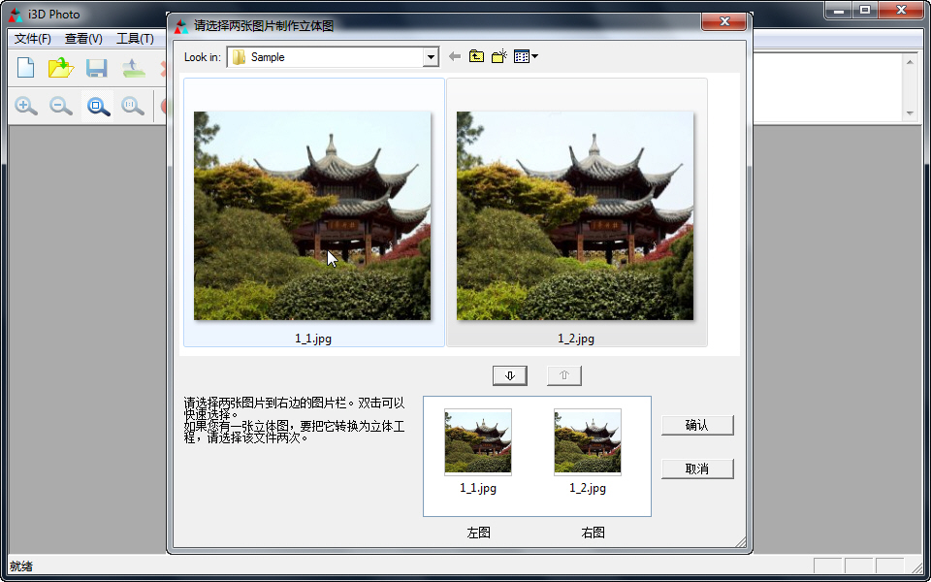This screenshot has height=582, width=931.
Task: Click the 取消 cancel button
Action: coord(697,469)
